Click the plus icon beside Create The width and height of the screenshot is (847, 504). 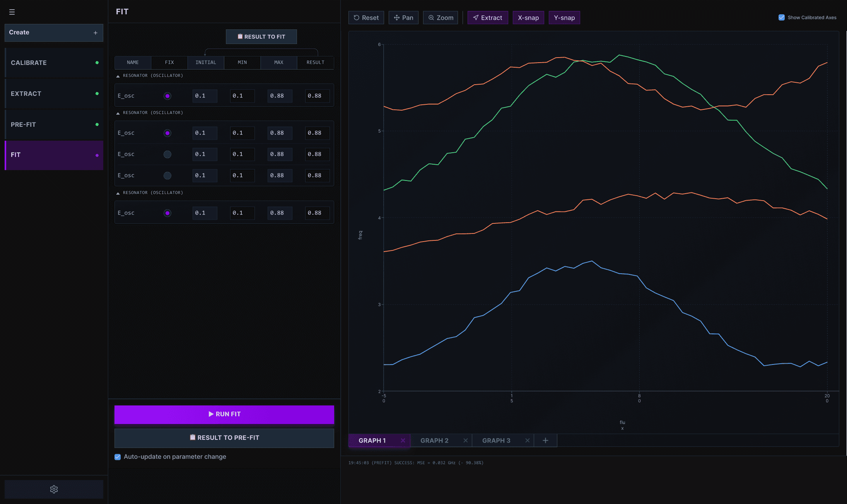[x=96, y=33]
